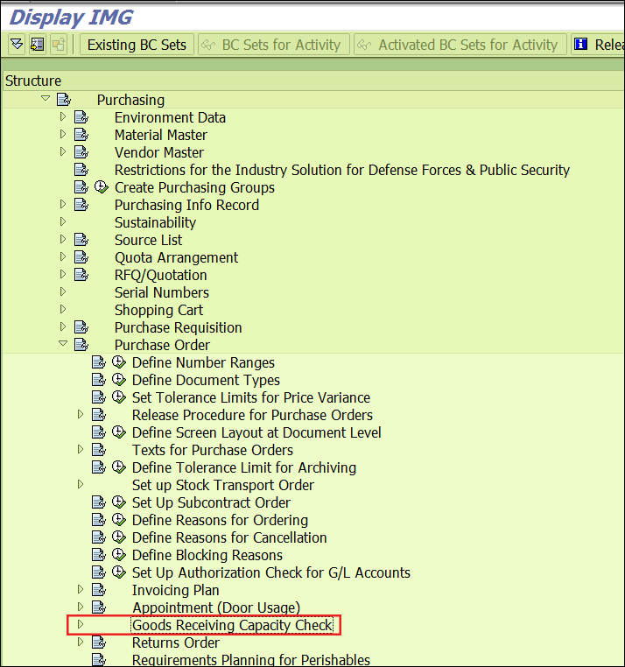The image size is (625, 667).
Task: Open documentation icon for Purchase Order
Action: (81, 345)
